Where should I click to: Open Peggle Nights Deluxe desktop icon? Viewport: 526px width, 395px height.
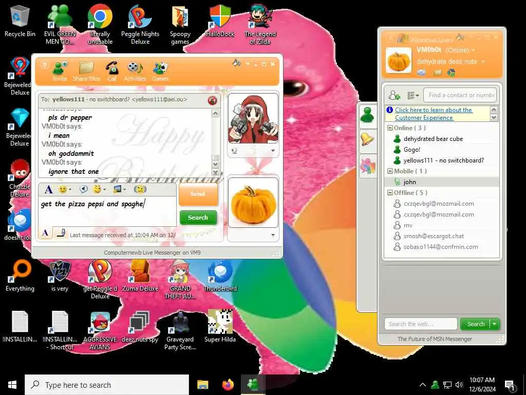click(140, 24)
